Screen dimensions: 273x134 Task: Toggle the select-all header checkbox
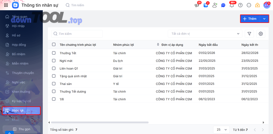(x=54, y=44)
